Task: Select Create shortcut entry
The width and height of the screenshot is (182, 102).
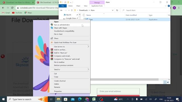Action: 70,81
